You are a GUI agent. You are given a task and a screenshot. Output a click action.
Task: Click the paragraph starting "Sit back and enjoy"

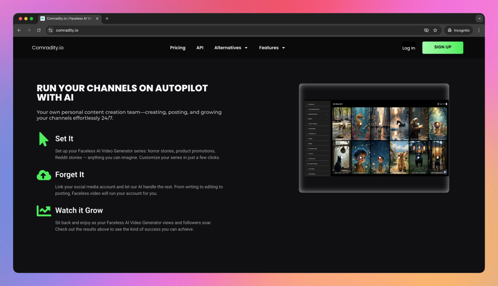coord(133,226)
